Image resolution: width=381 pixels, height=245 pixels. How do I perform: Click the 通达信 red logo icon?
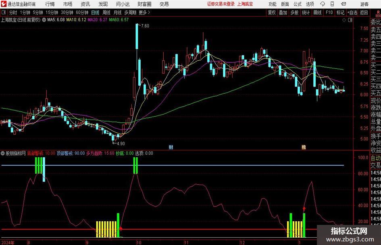pos(3,4)
